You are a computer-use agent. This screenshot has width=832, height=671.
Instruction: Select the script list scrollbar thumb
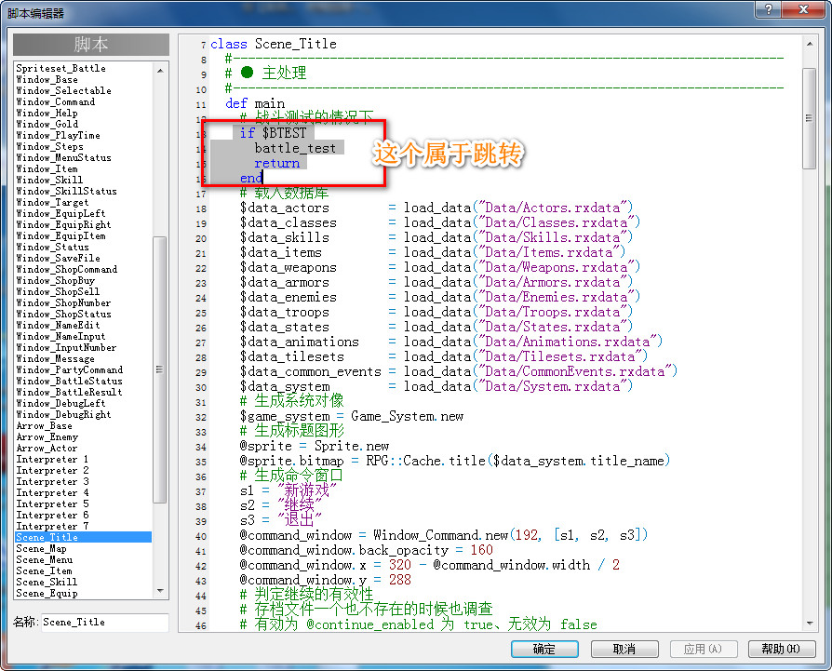(160, 369)
